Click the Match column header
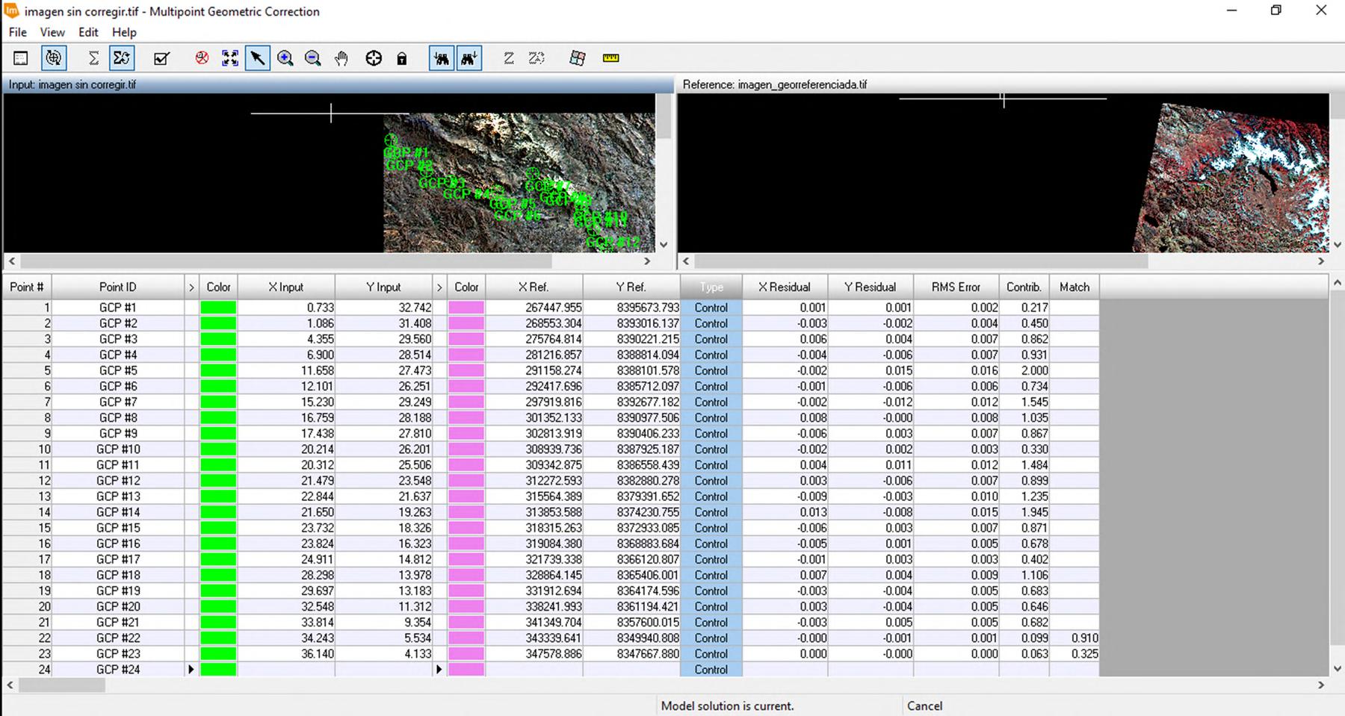The width and height of the screenshot is (1345, 716). coord(1075,287)
